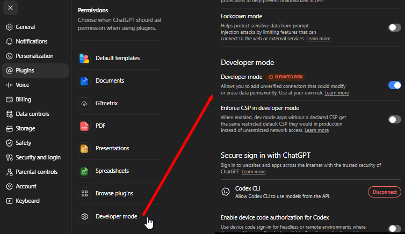Open the Data controls tab
This screenshot has width=405, height=234.
[35, 114]
